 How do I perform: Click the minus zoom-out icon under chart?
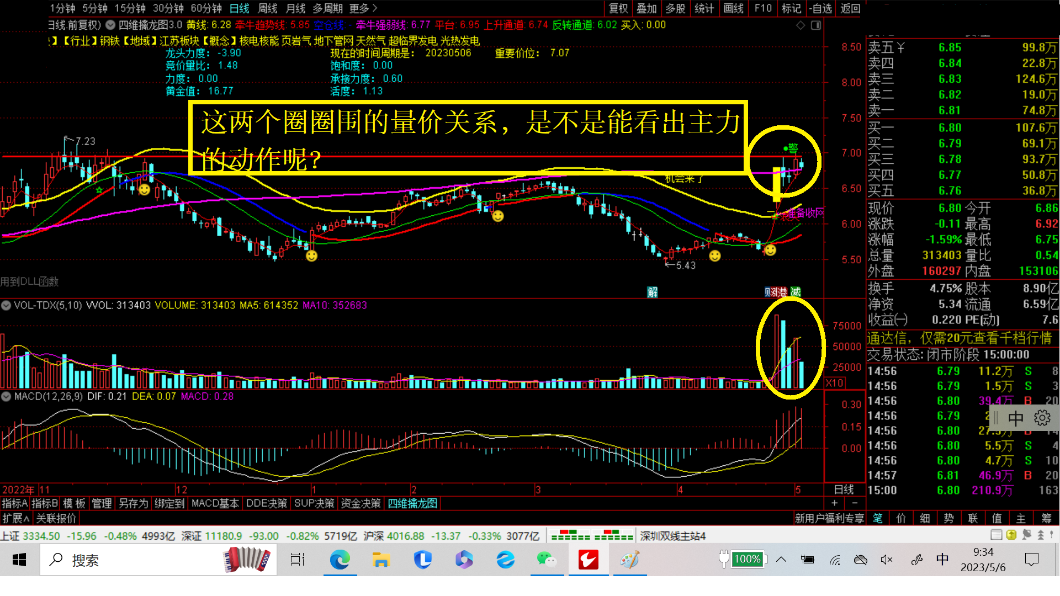[x=855, y=503]
